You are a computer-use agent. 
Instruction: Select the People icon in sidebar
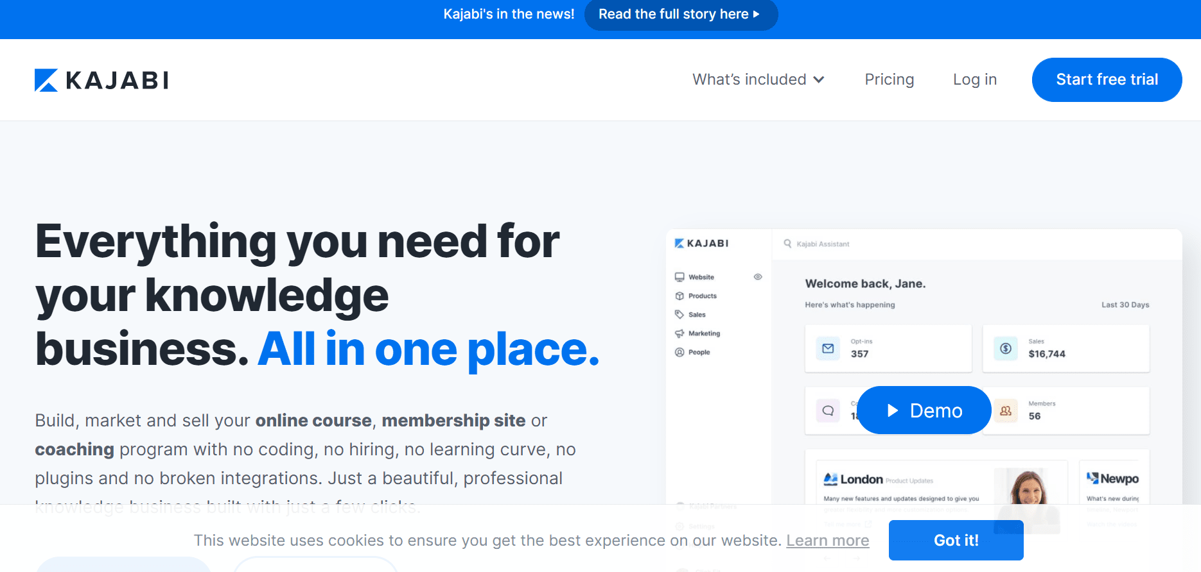pyautogui.click(x=679, y=352)
